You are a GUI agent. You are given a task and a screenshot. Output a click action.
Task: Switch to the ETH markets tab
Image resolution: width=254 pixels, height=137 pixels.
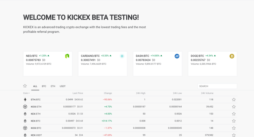pyautogui.click(x=53, y=86)
